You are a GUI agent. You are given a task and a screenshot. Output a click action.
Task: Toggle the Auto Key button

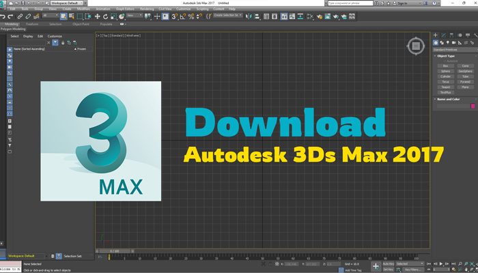(x=389, y=263)
